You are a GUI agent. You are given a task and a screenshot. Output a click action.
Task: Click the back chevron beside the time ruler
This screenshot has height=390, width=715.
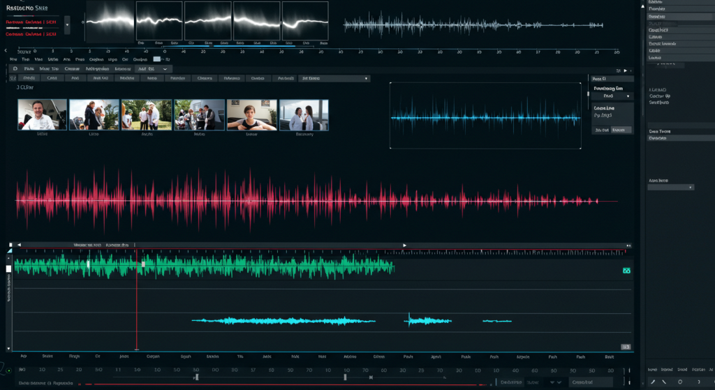coord(6,51)
